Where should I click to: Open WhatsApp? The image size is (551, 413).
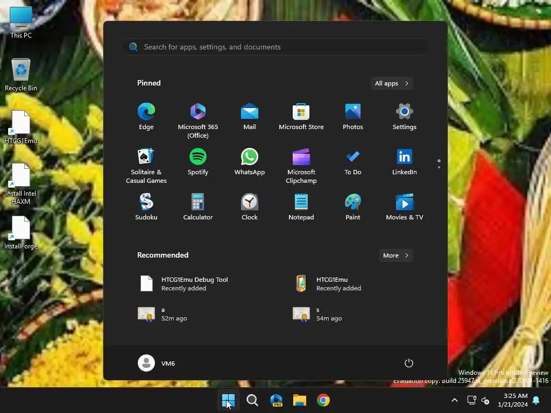tap(250, 162)
